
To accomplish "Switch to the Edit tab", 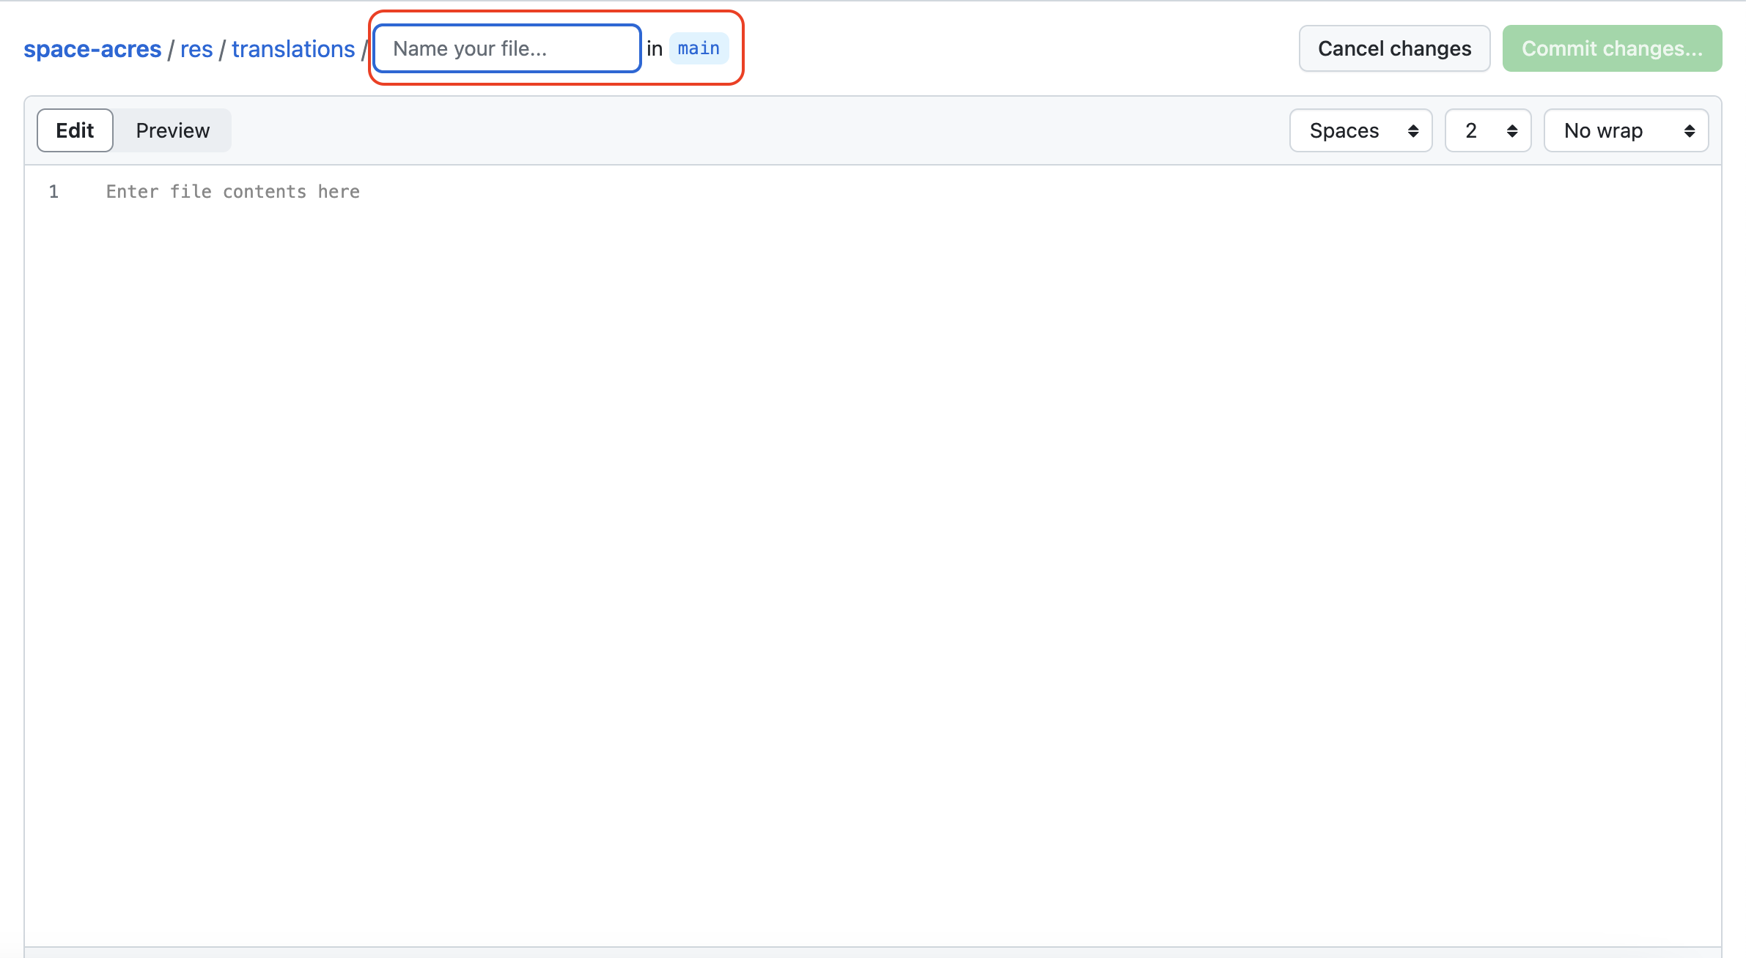I will (x=75, y=130).
